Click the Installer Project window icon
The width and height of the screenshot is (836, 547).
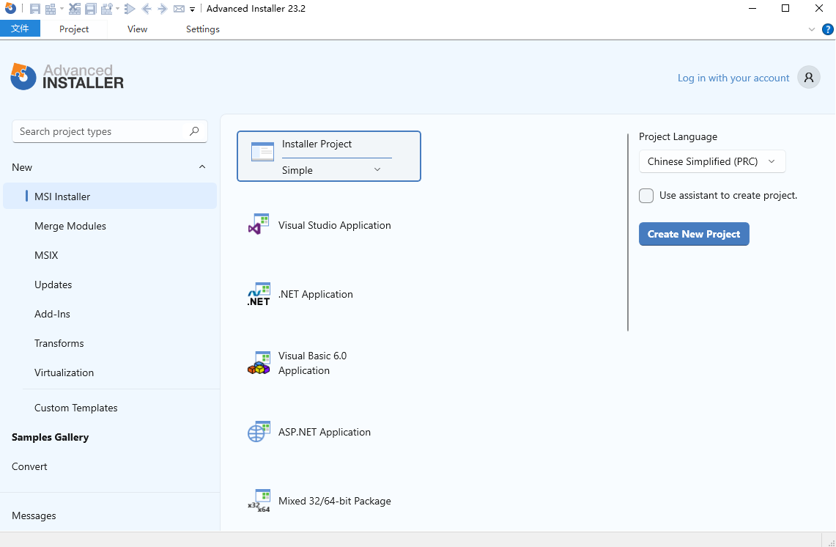(x=262, y=152)
